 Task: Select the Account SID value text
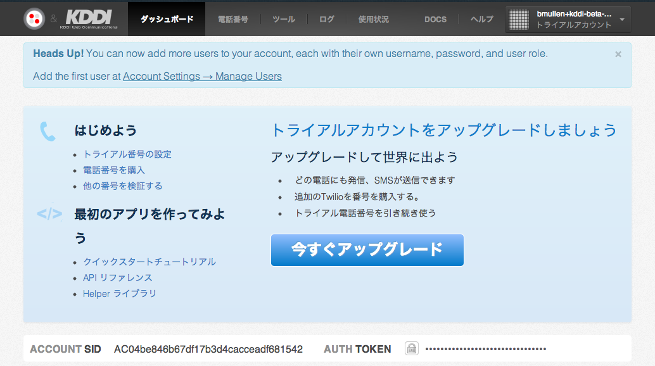(208, 350)
